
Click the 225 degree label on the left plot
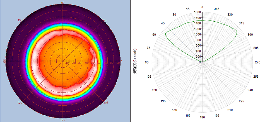[20, 103]
